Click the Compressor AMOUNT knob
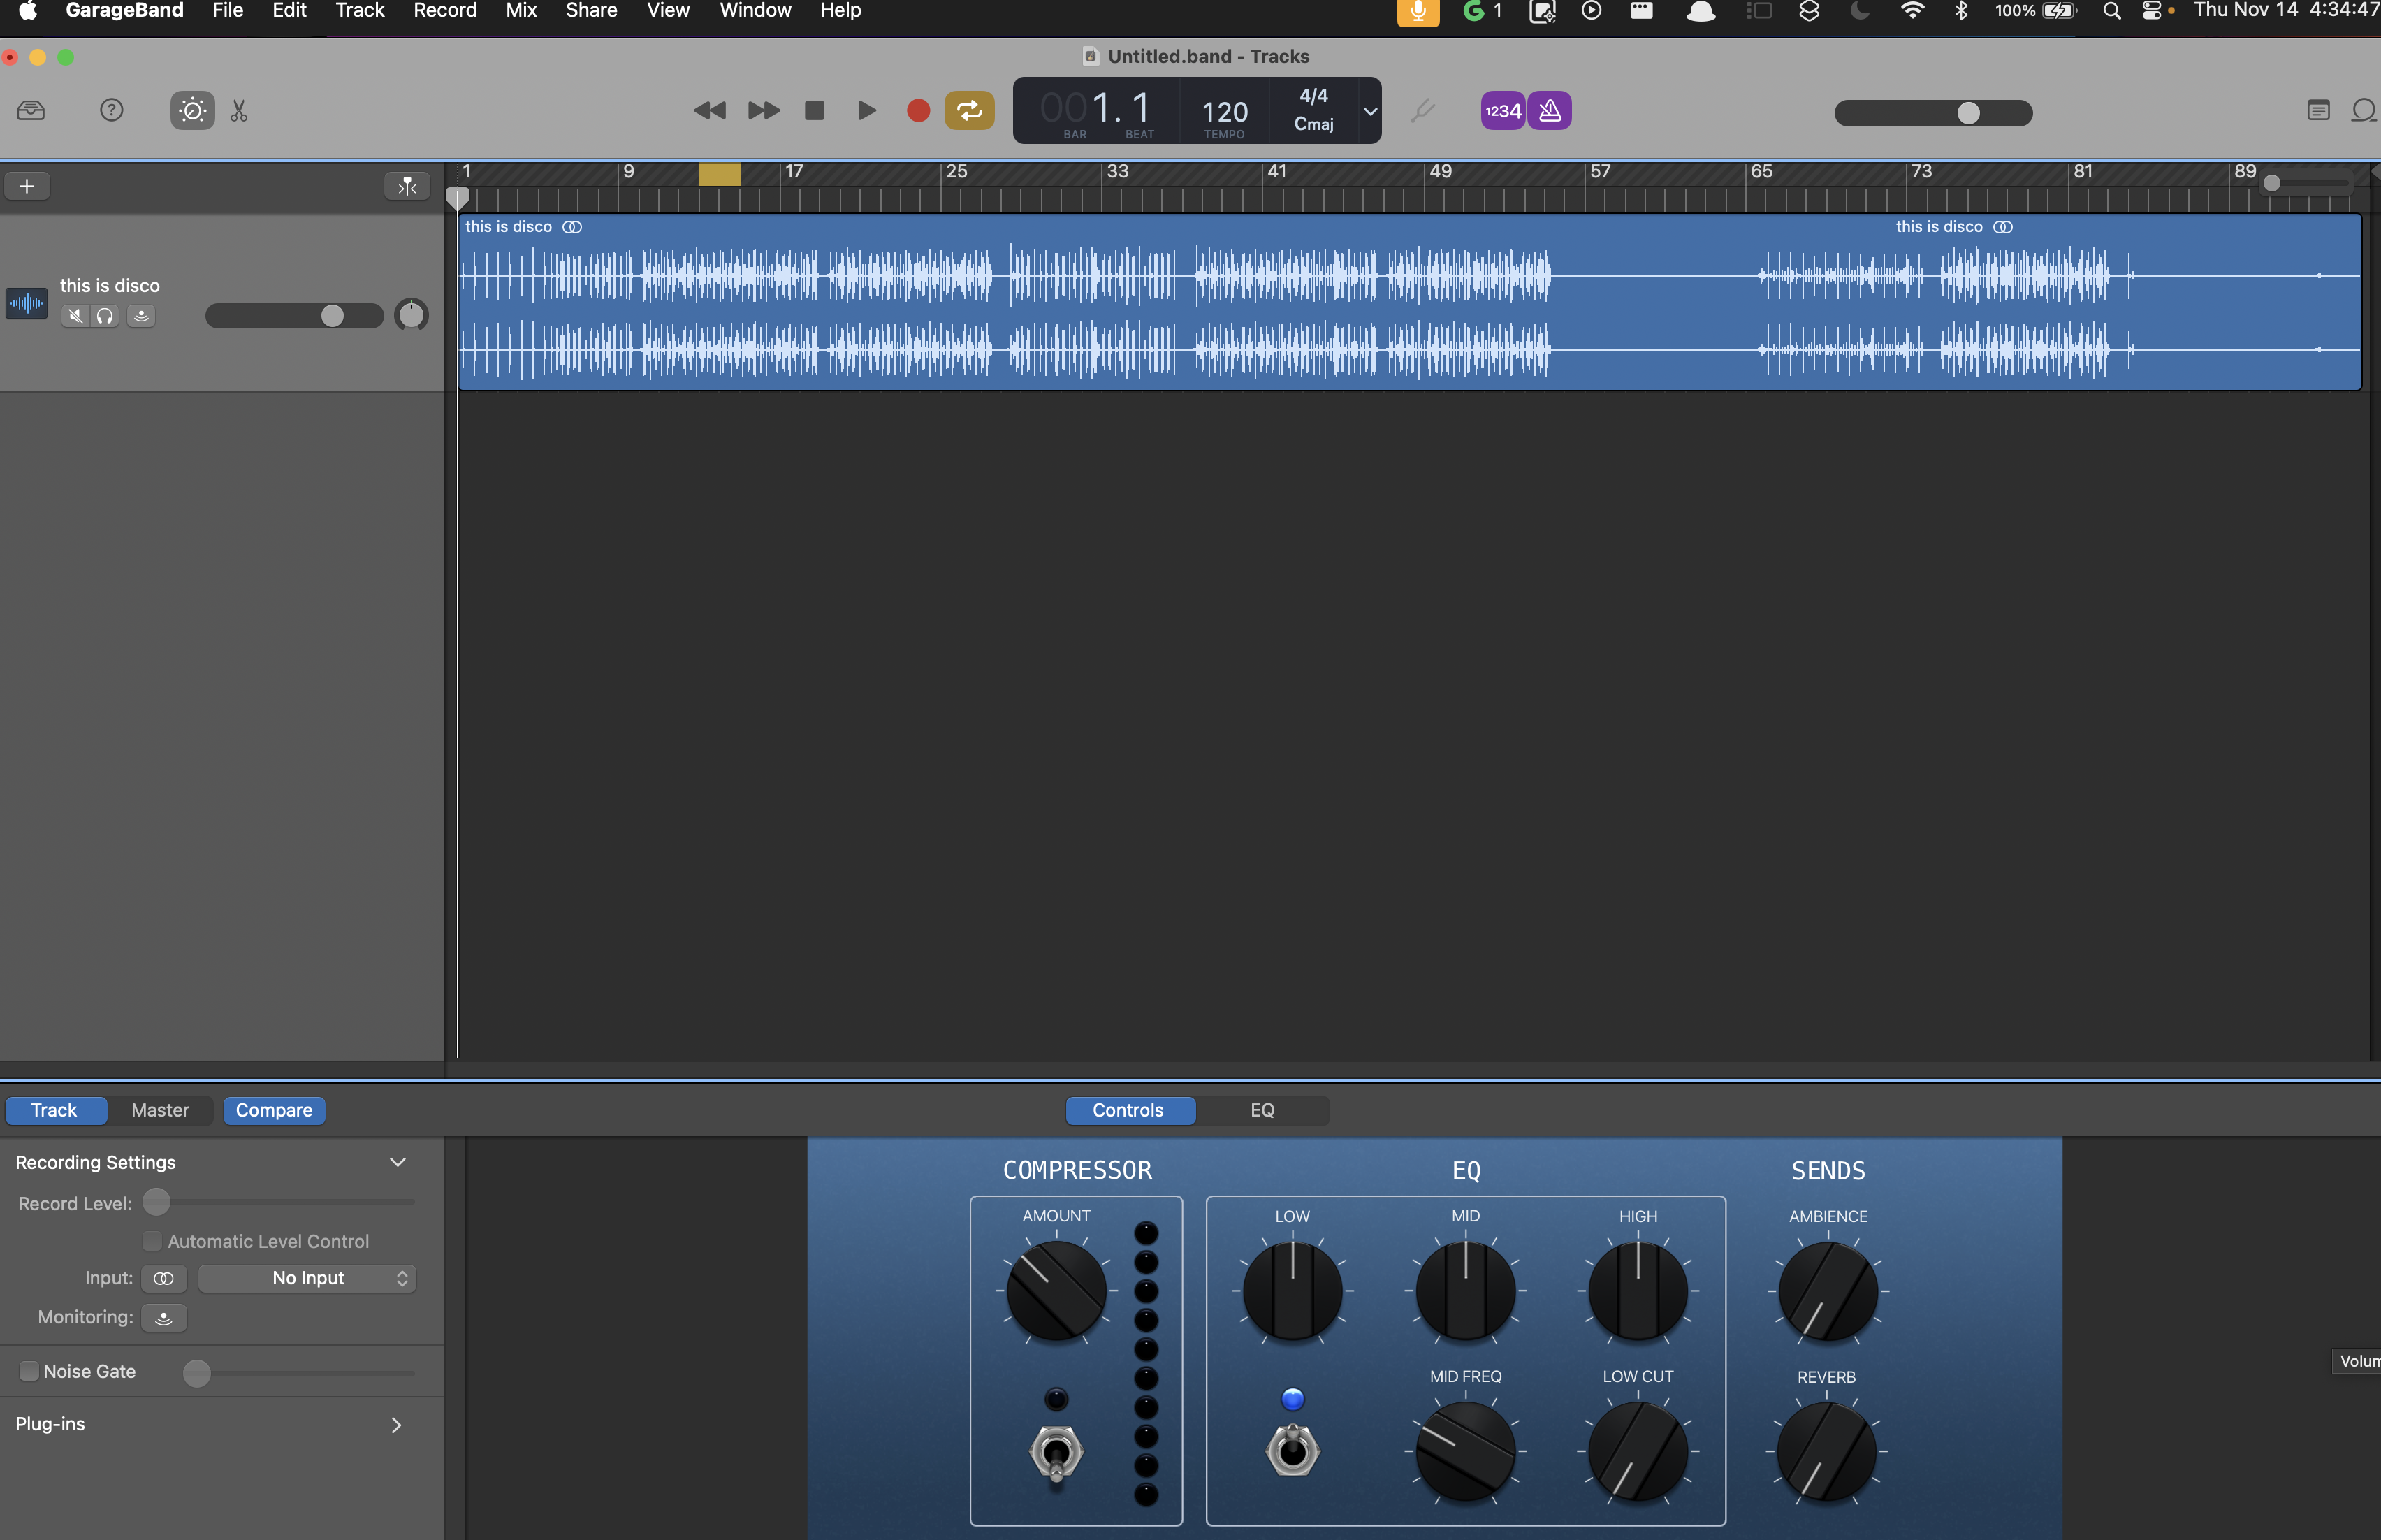Image resolution: width=2381 pixels, height=1540 pixels. [1056, 1291]
